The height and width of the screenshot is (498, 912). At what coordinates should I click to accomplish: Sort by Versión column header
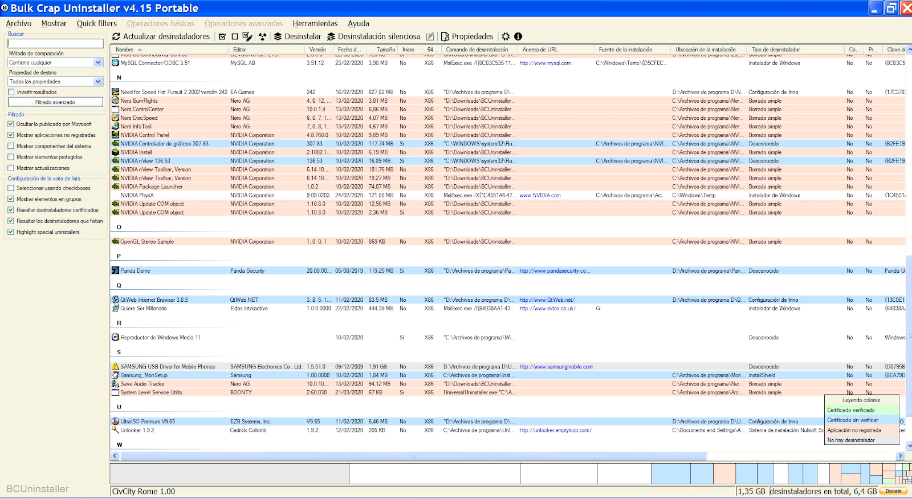[x=319, y=50]
